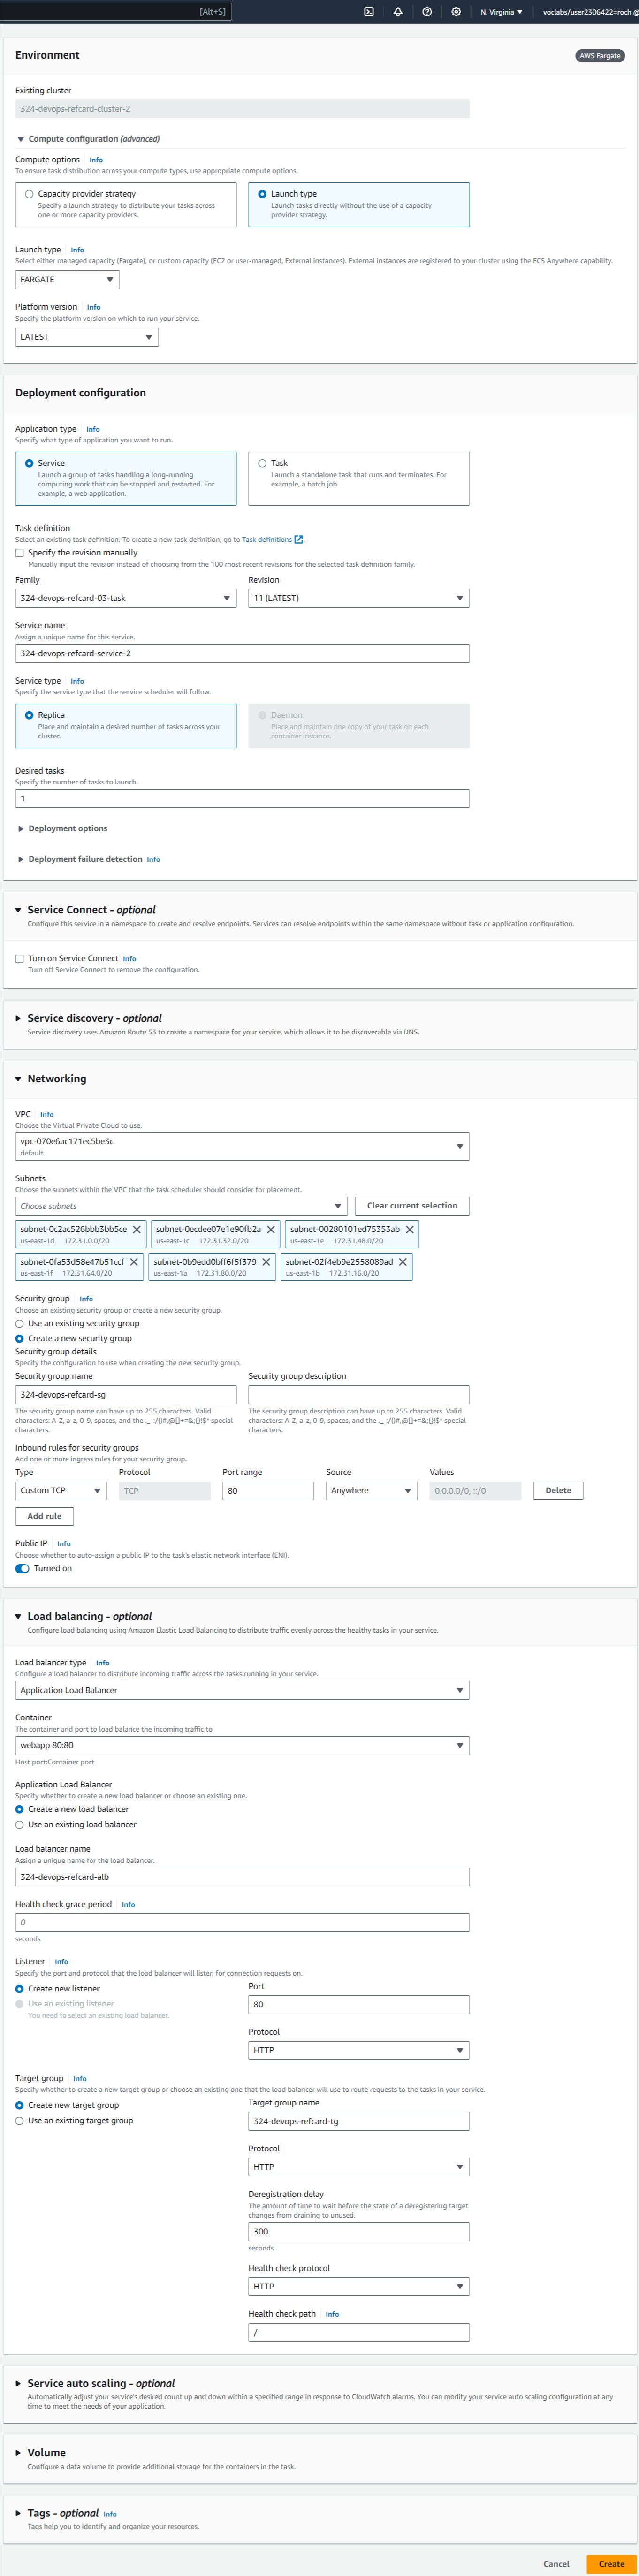Click the Cancel button
This screenshot has width=639, height=2576.
556,2564
